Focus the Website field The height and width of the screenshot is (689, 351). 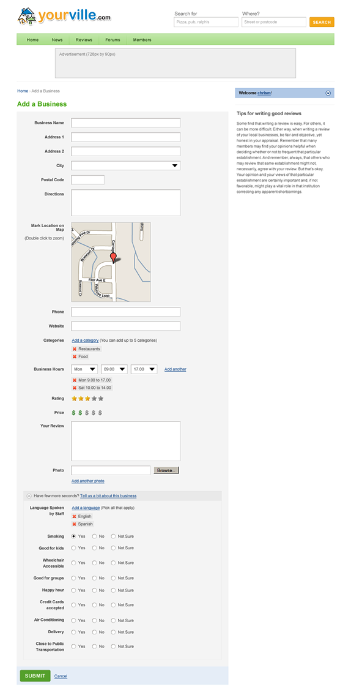coord(126,326)
